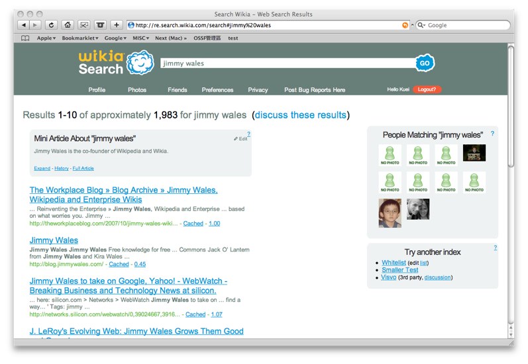Open the Apple bookmarks dropdown
The width and height of the screenshot is (528, 364).
tap(46, 38)
